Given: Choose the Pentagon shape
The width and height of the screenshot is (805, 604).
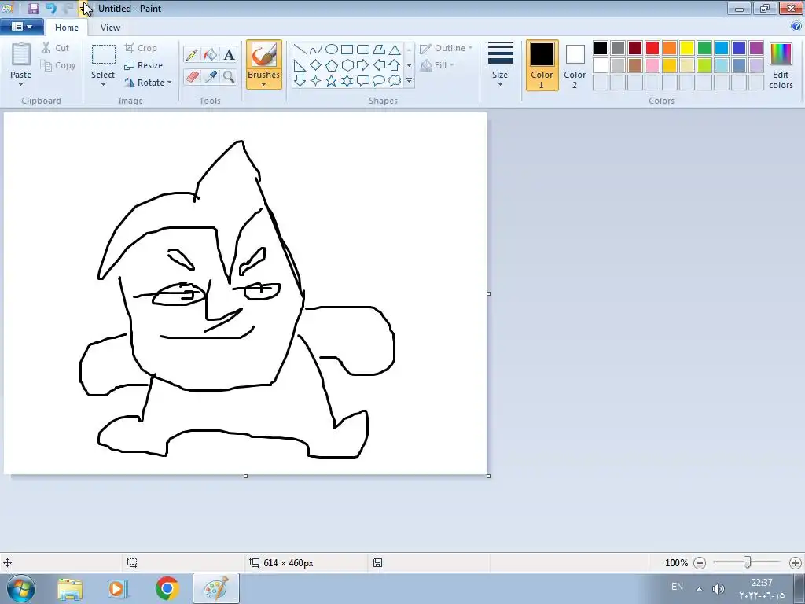Looking at the screenshot, I should pyautogui.click(x=332, y=65).
